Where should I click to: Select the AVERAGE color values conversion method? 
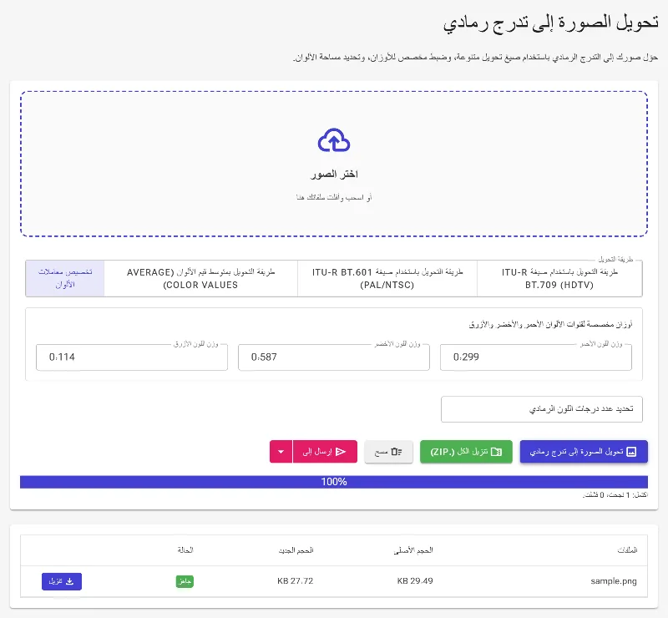click(200, 278)
